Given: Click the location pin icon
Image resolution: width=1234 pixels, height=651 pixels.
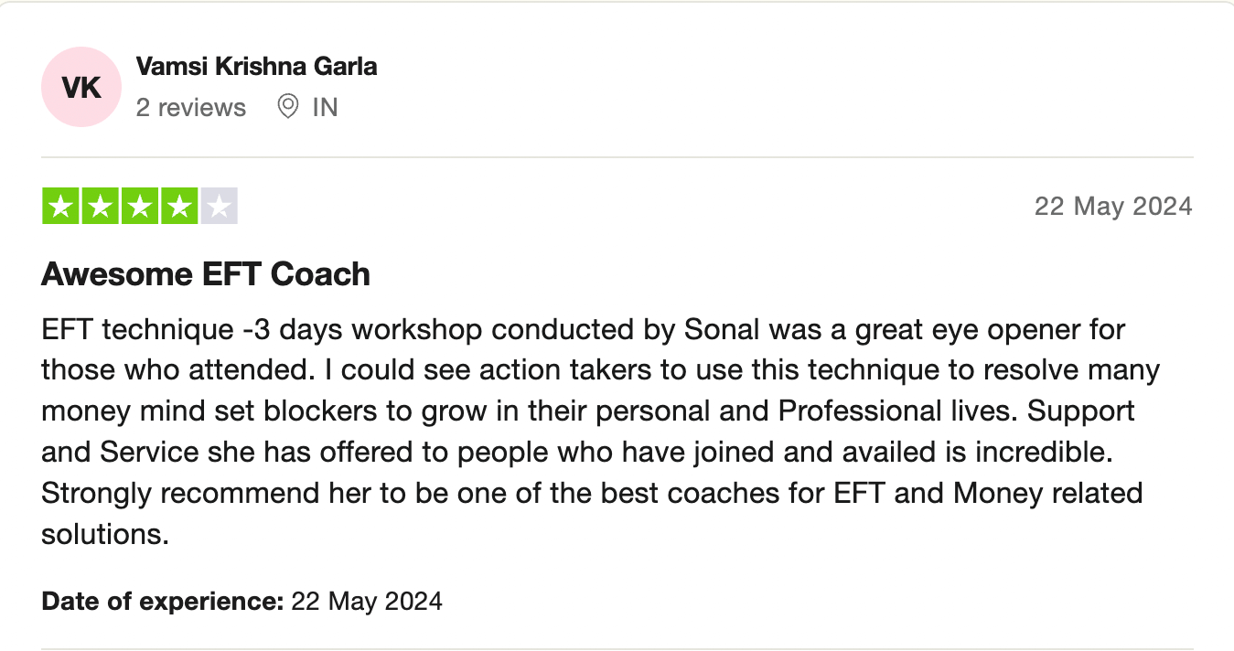Looking at the screenshot, I should (x=288, y=107).
